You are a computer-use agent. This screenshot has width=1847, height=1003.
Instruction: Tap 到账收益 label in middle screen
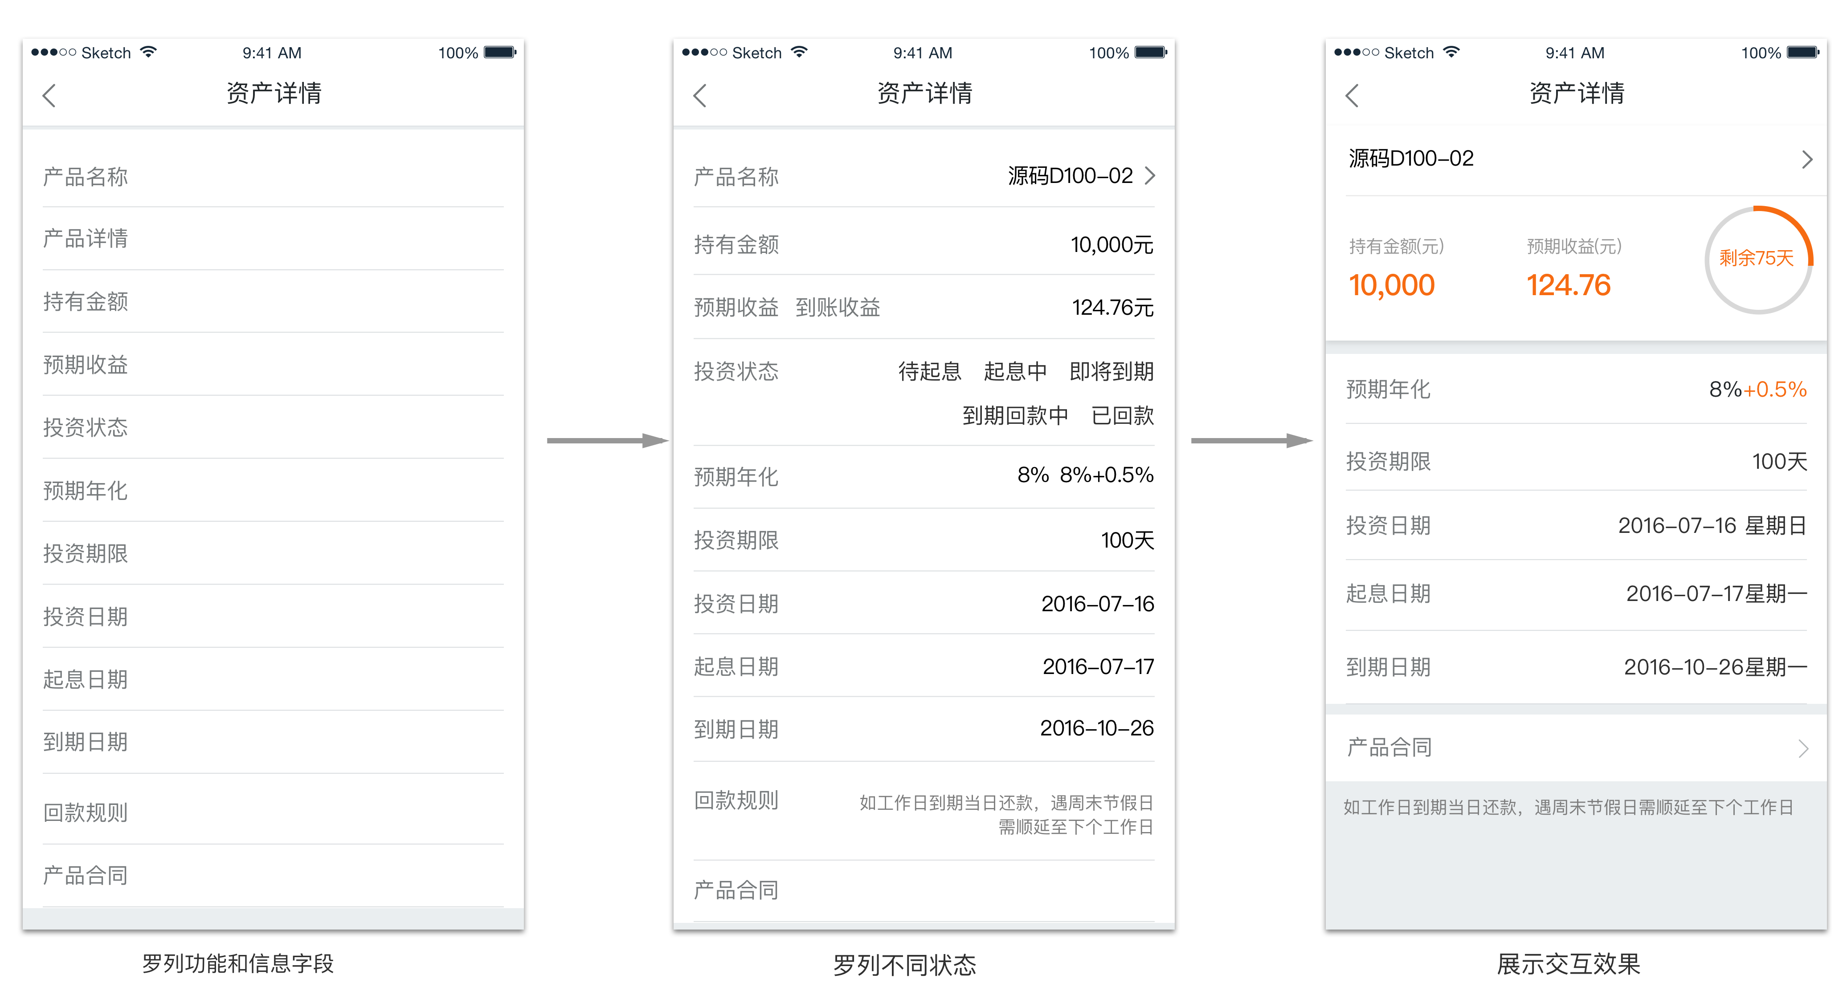tap(838, 307)
